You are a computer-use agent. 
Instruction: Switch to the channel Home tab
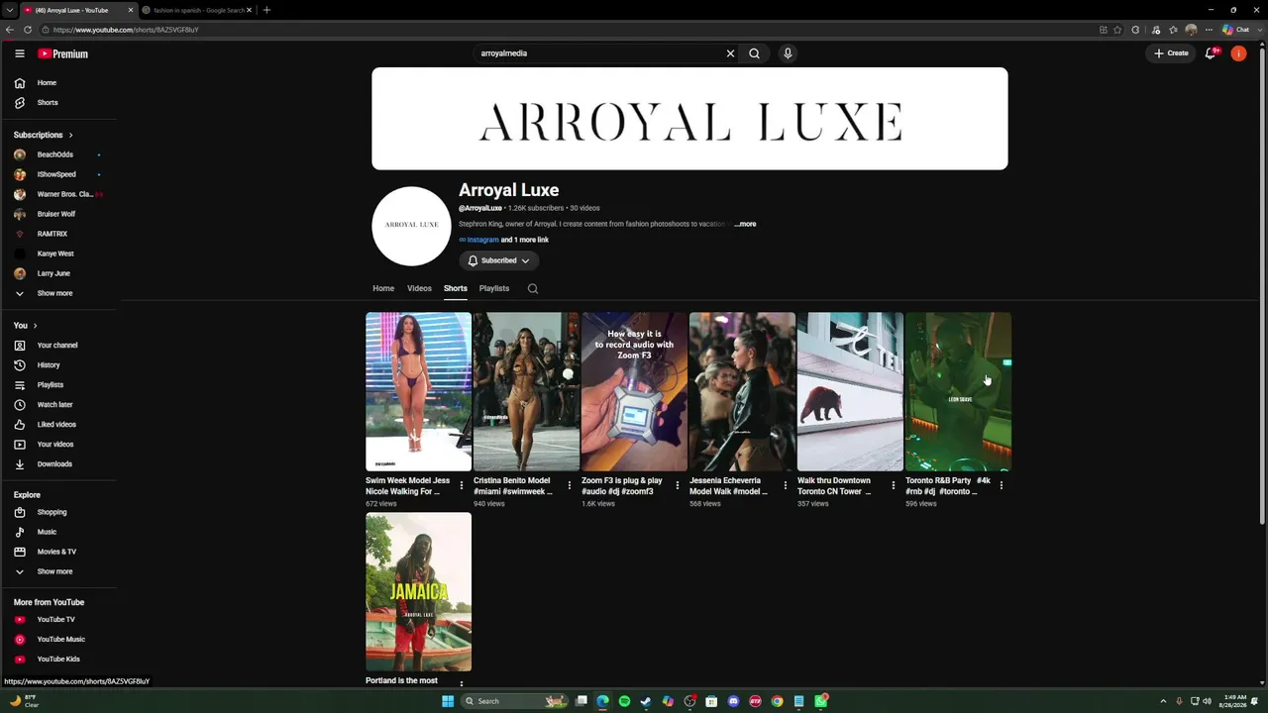click(383, 288)
